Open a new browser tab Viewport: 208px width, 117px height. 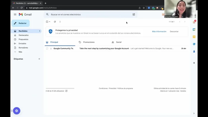coord(45,3)
